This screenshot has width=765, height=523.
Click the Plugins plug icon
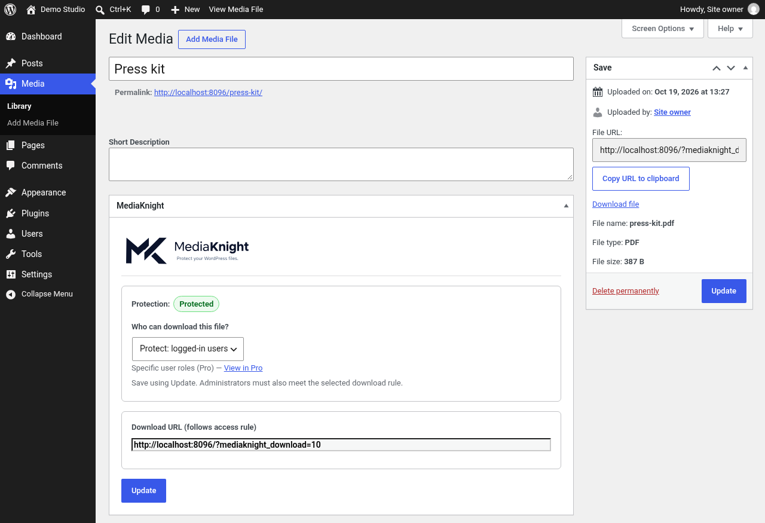[x=11, y=213]
